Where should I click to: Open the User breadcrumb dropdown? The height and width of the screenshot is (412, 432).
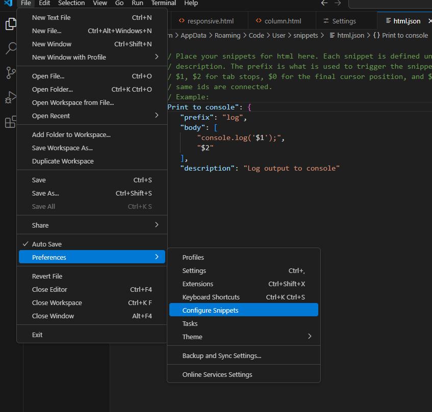click(279, 36)
